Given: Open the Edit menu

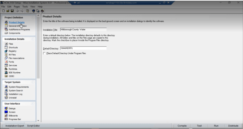Looking at the screenshot, I should [x=9, y=7].
